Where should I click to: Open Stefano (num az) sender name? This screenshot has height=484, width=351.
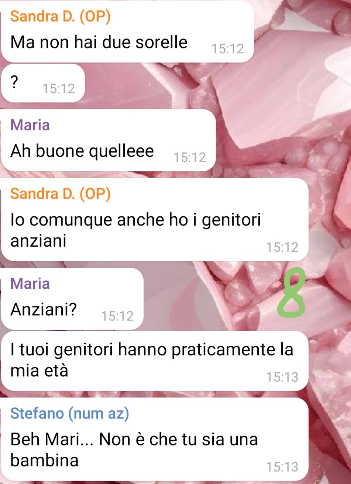coord(70,413)
